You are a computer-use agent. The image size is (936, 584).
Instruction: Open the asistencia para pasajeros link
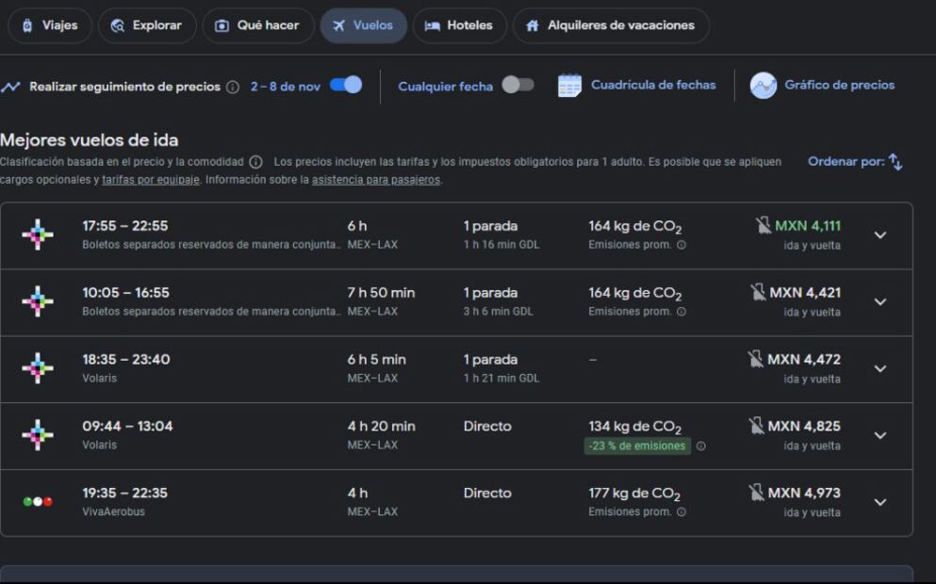[376, 180]
